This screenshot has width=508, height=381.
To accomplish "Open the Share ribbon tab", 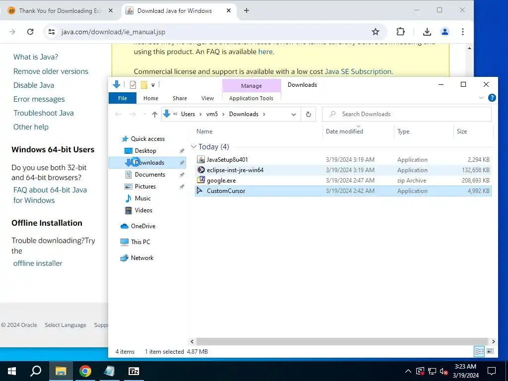I will pos(180,98).
